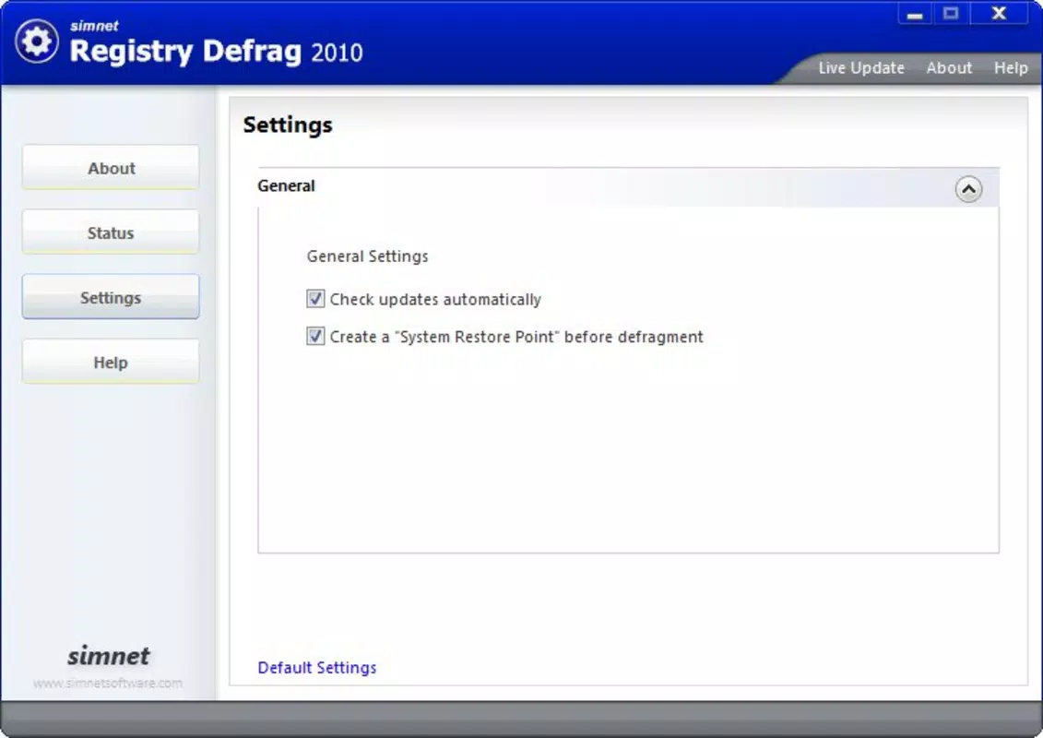Screen dimensions: 1043x738
Task: Go to the Status sidebar section
Action: tap(111, 232)
